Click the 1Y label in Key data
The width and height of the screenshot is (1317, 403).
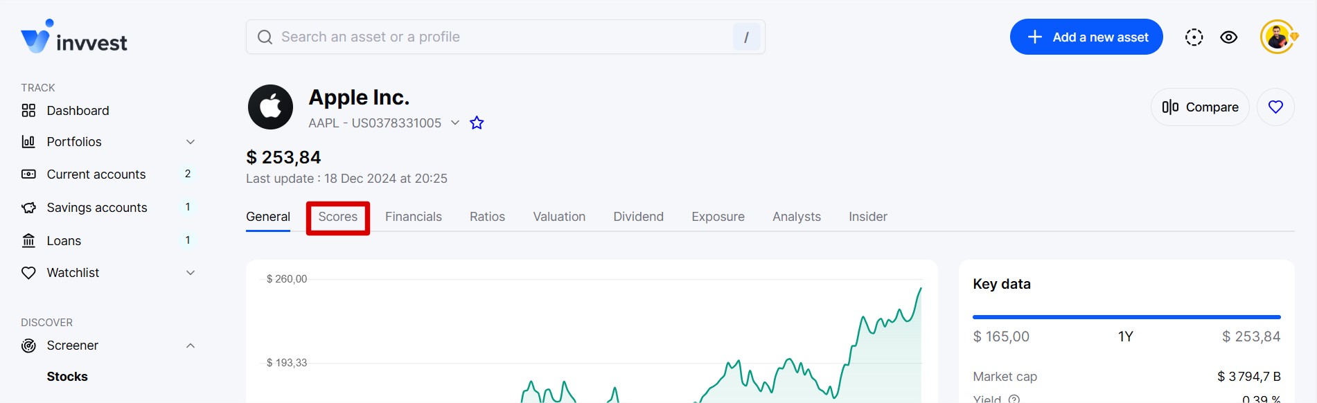coord(1126,337)
